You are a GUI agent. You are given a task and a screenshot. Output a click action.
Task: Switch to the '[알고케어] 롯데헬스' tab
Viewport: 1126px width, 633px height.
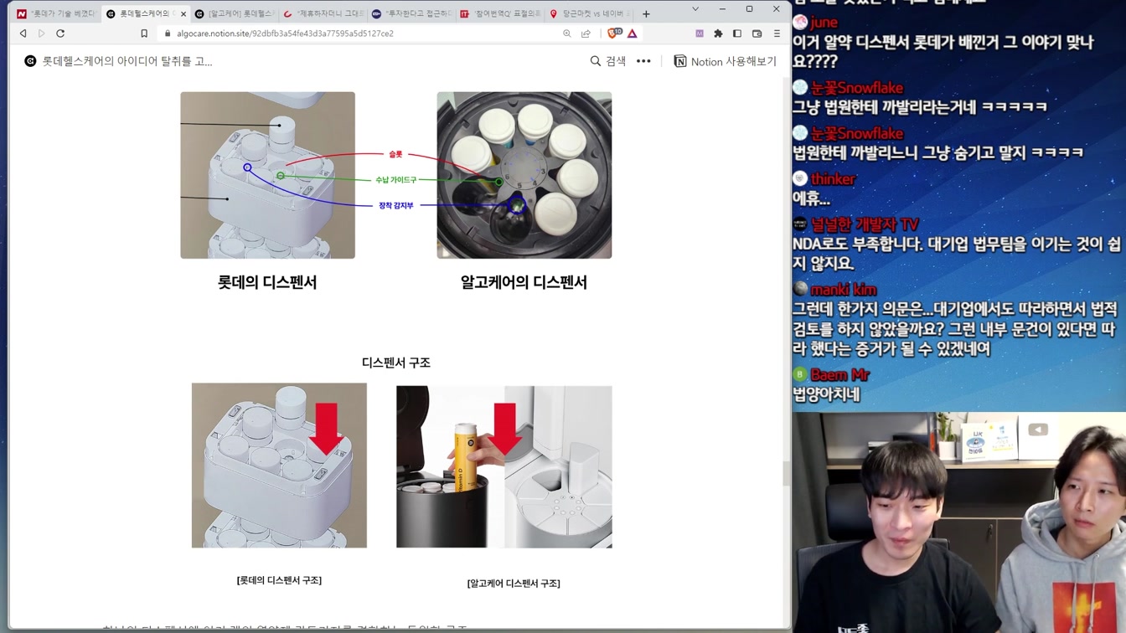pyautogui.click(x=235, y=13)
